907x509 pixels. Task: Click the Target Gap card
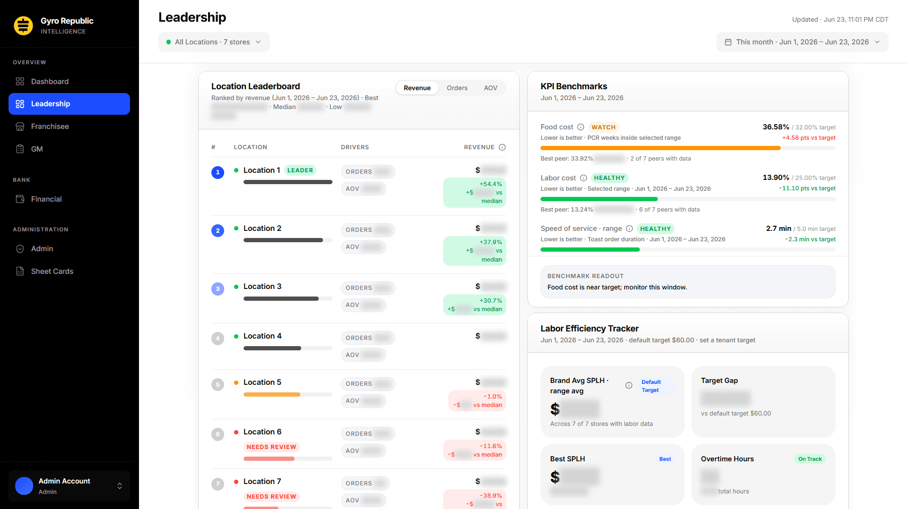tap(763, 401)
